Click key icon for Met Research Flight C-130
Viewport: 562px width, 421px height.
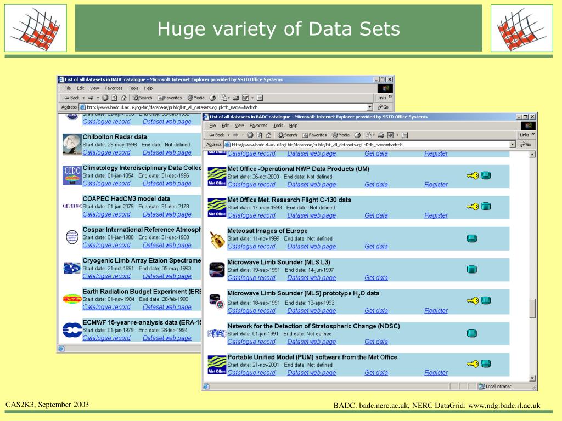(x=473, y=207)
